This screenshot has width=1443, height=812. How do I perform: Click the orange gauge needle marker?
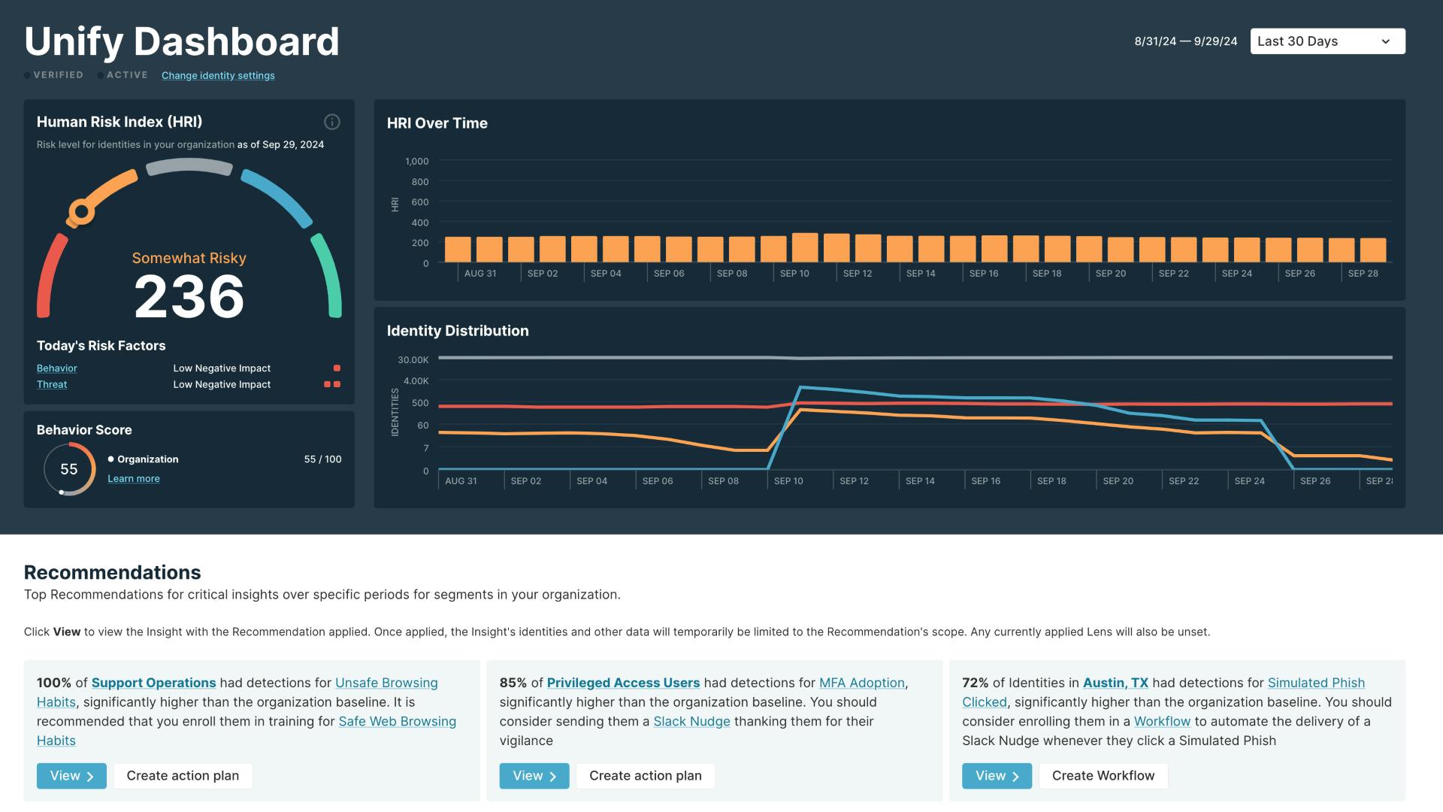(81, 211)
